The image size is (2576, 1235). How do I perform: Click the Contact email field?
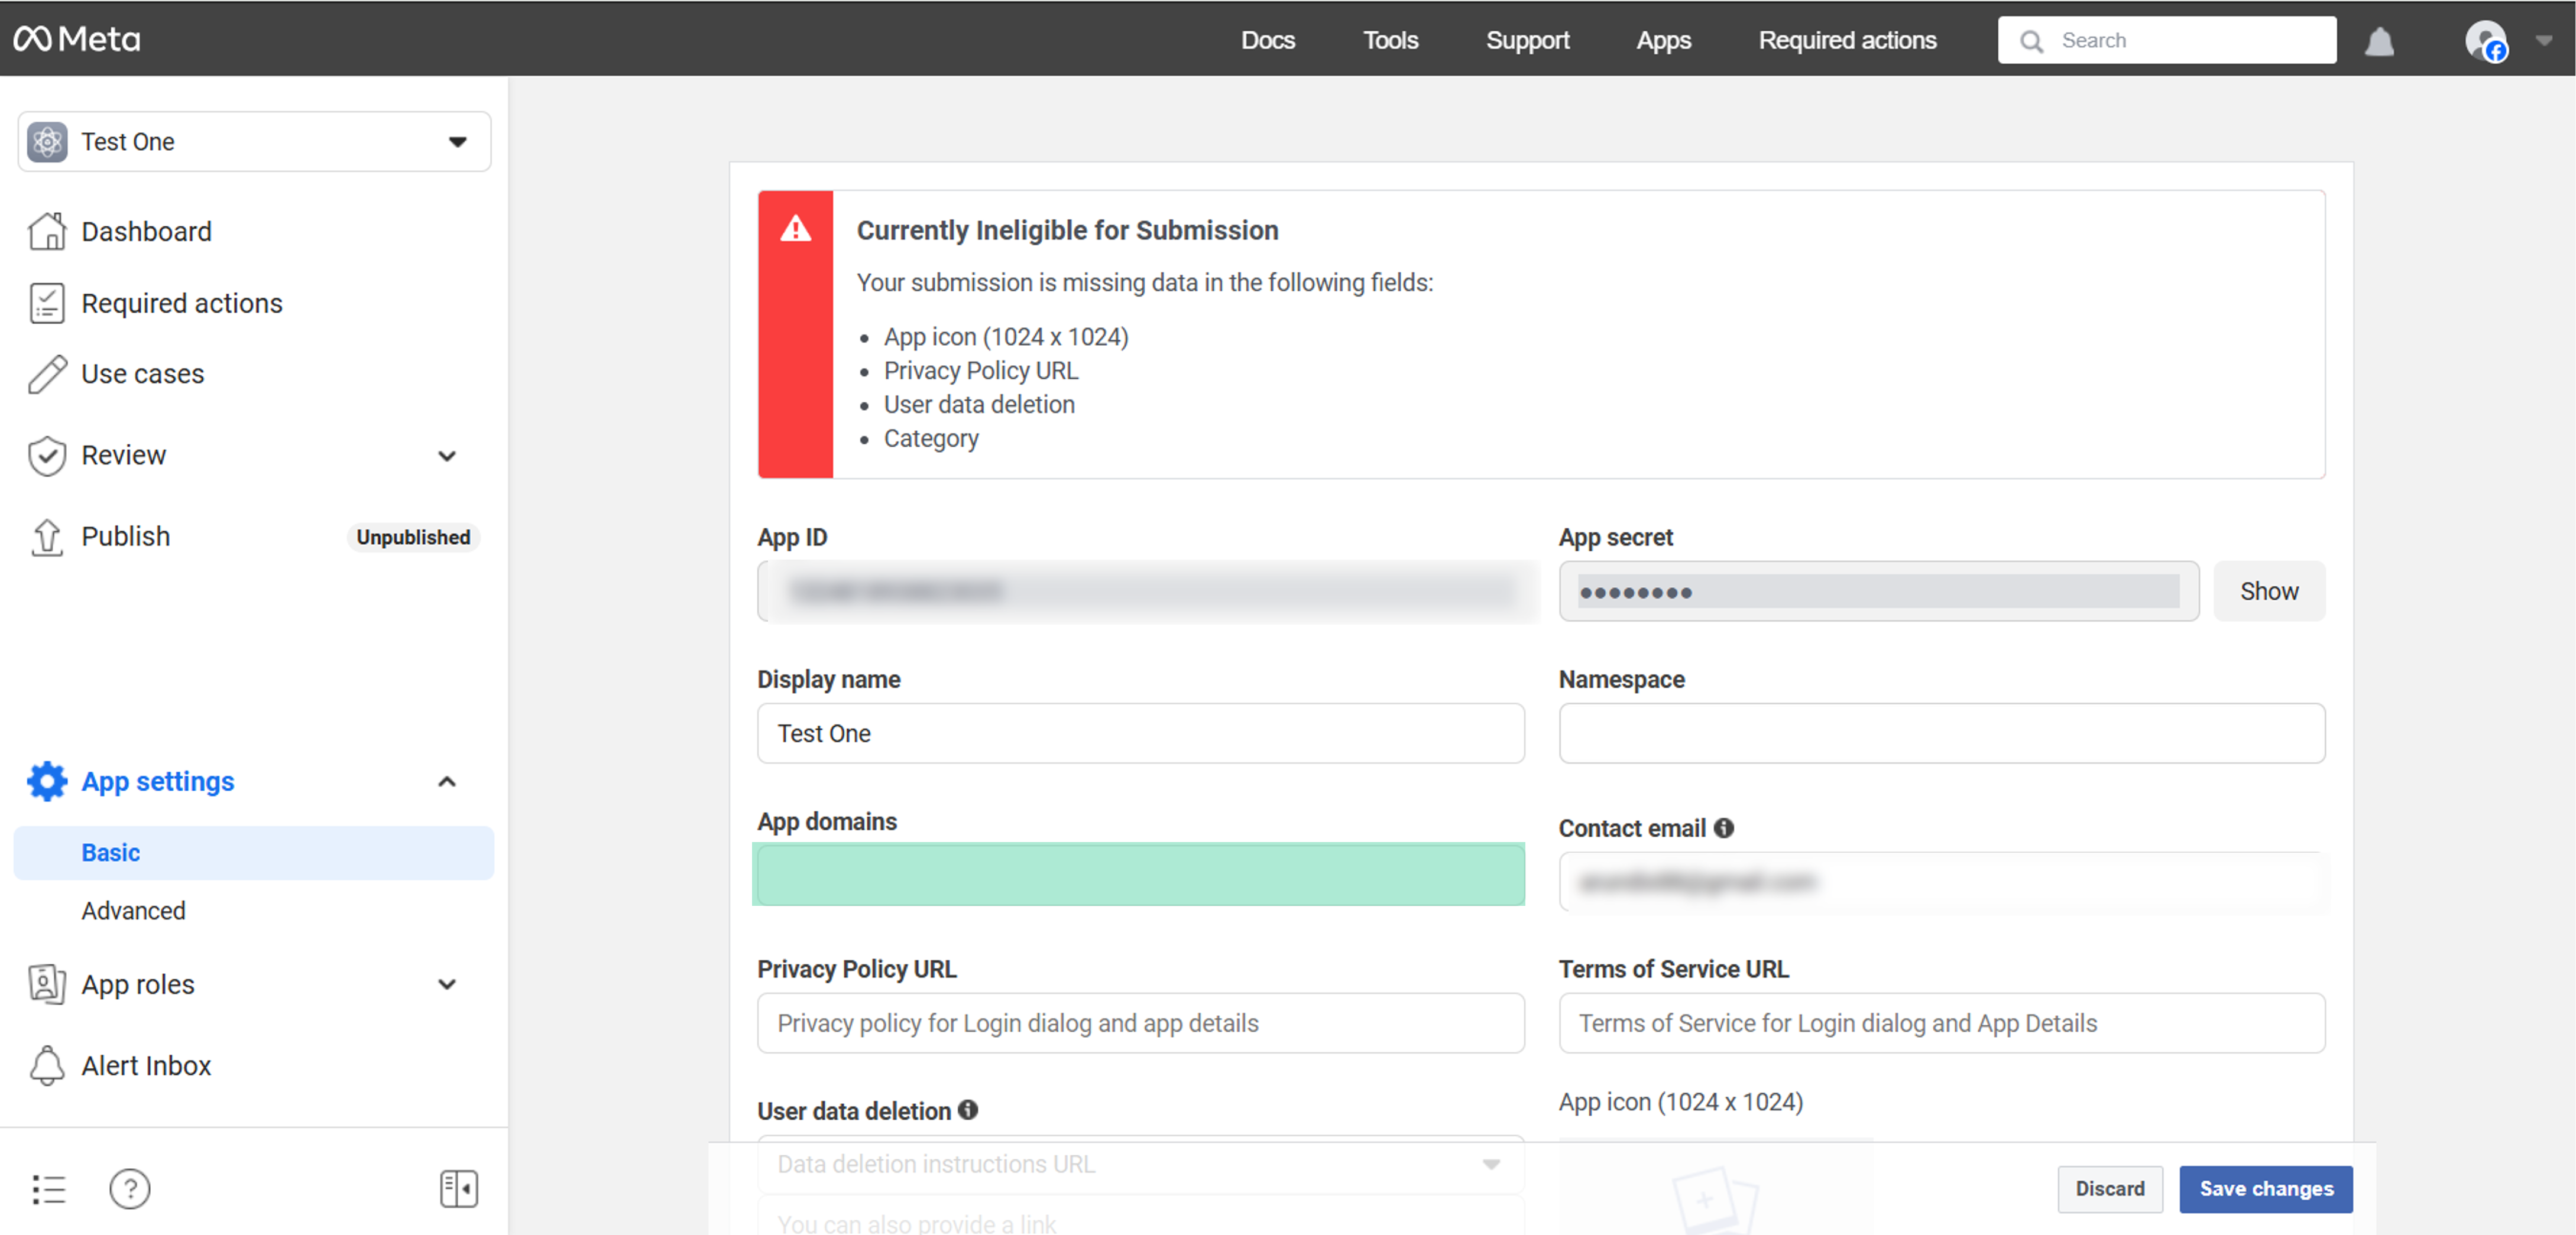pyautogui.click(x=1941, y=882)
